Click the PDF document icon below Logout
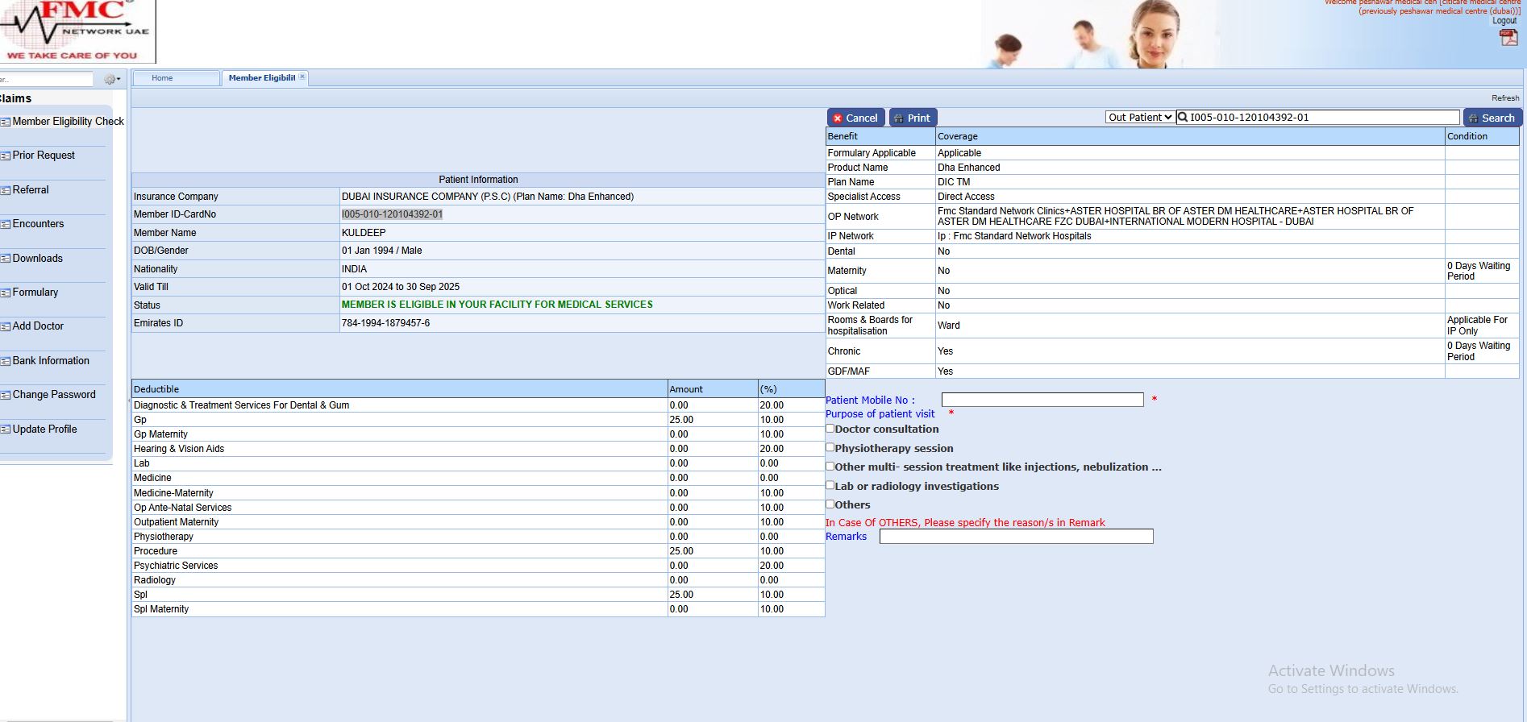 click(1508, 37)
